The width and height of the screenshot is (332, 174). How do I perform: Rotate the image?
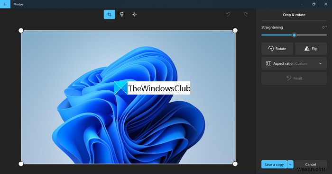coord(277,49)
